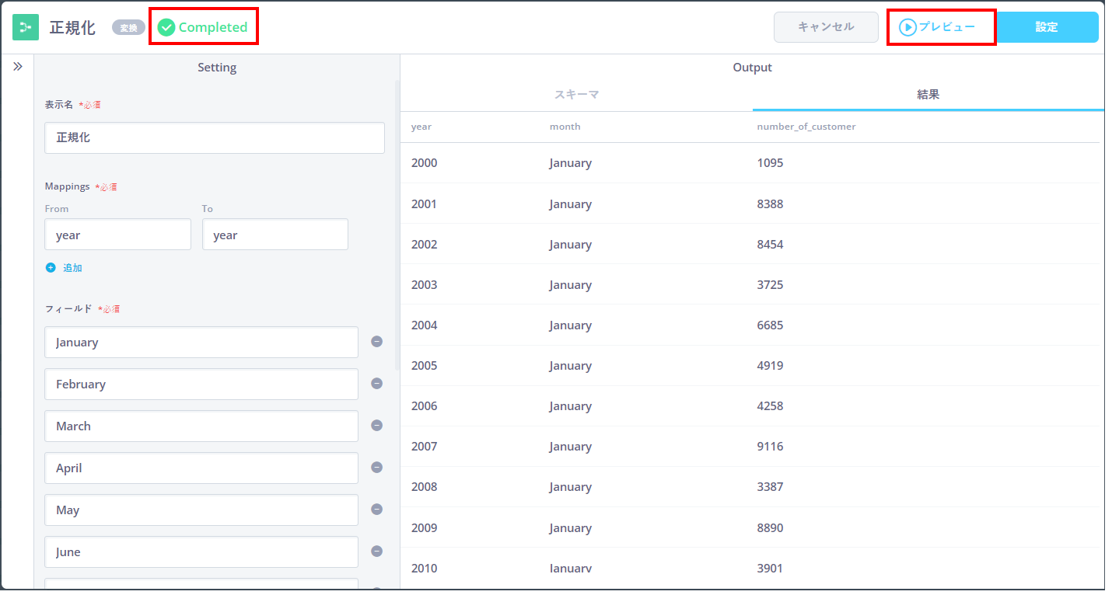Add a new mapping with 追加
Screen dimensions: 1112x595
click(64, 267)
